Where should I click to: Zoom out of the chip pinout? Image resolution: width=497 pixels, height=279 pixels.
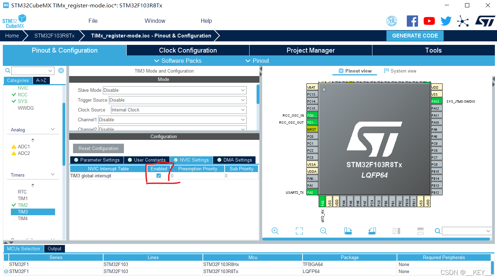coord(324,231)
